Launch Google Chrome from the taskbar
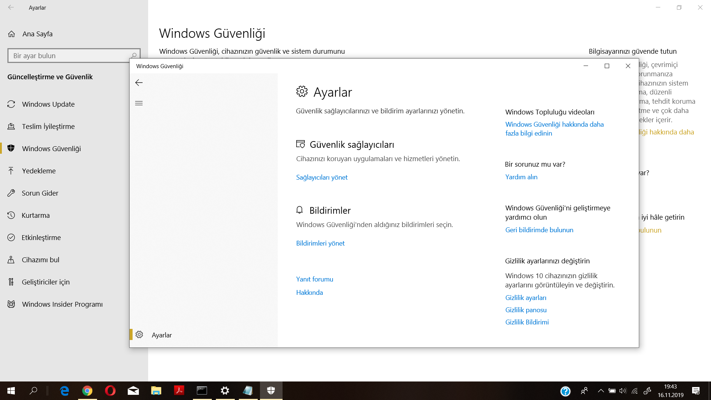This screenshot has height=400, width=711. 87,391
